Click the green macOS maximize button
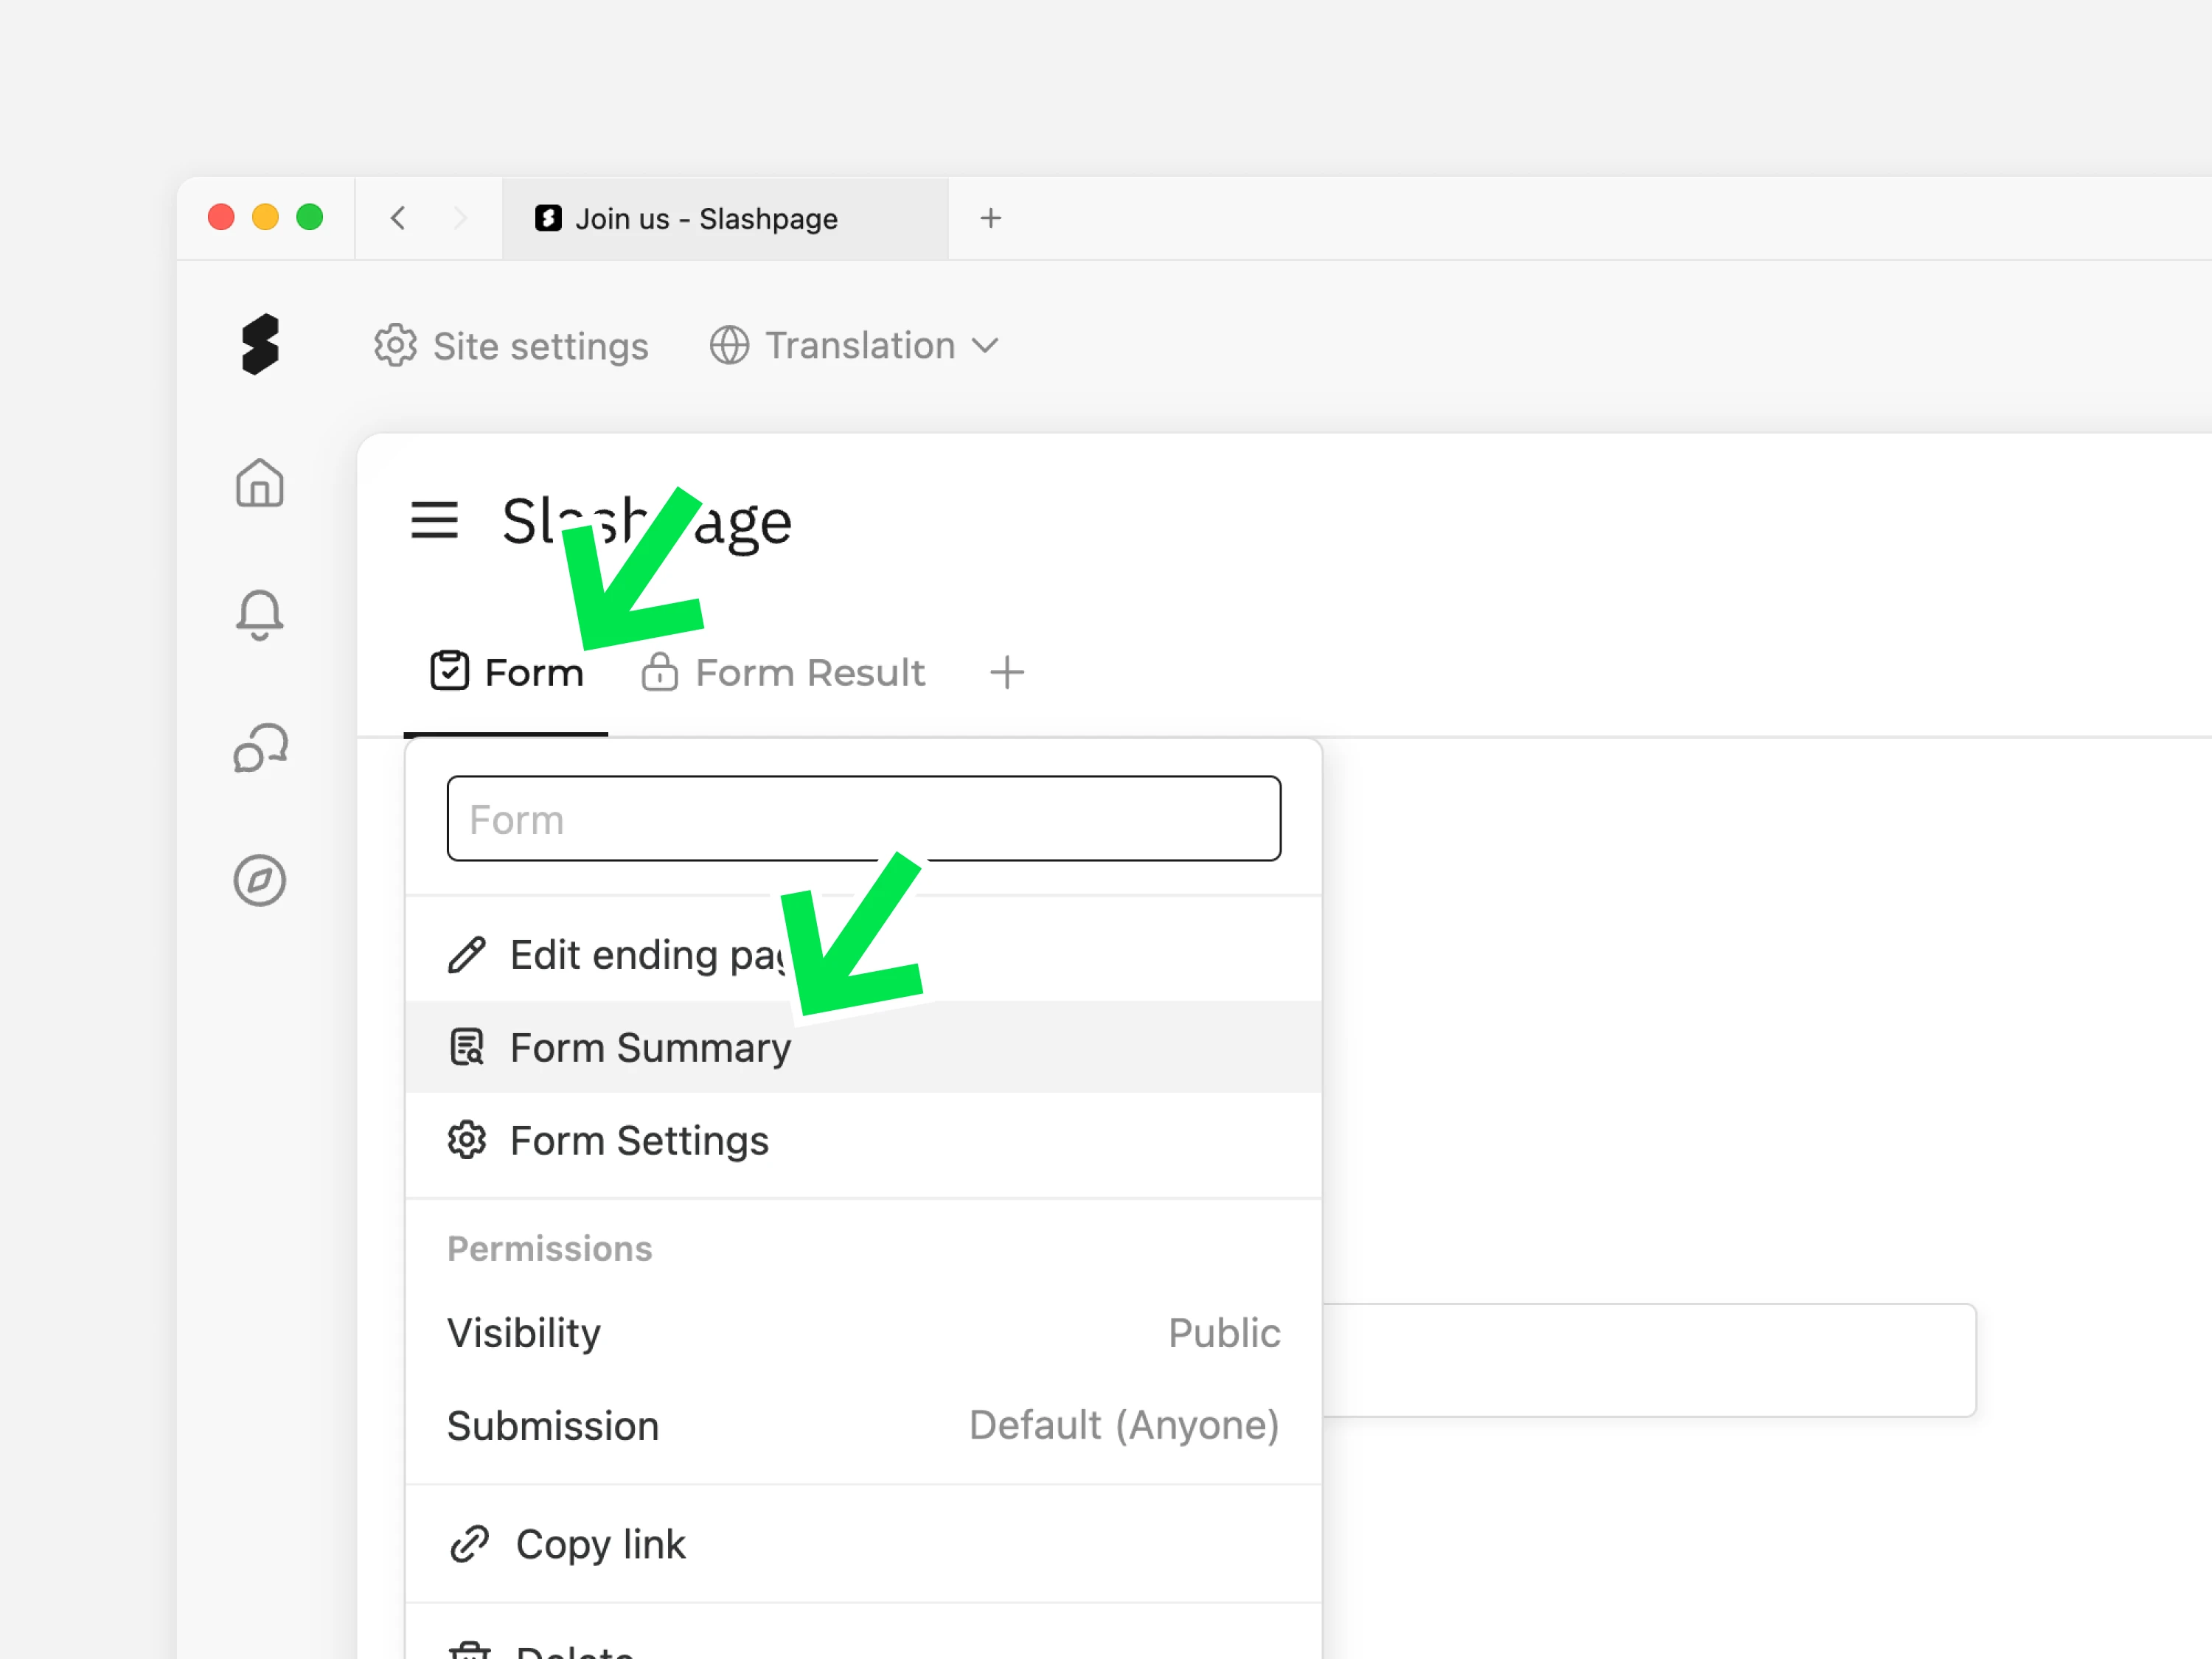Viewport: 2212px width, 1659px height. coord(310,217)
